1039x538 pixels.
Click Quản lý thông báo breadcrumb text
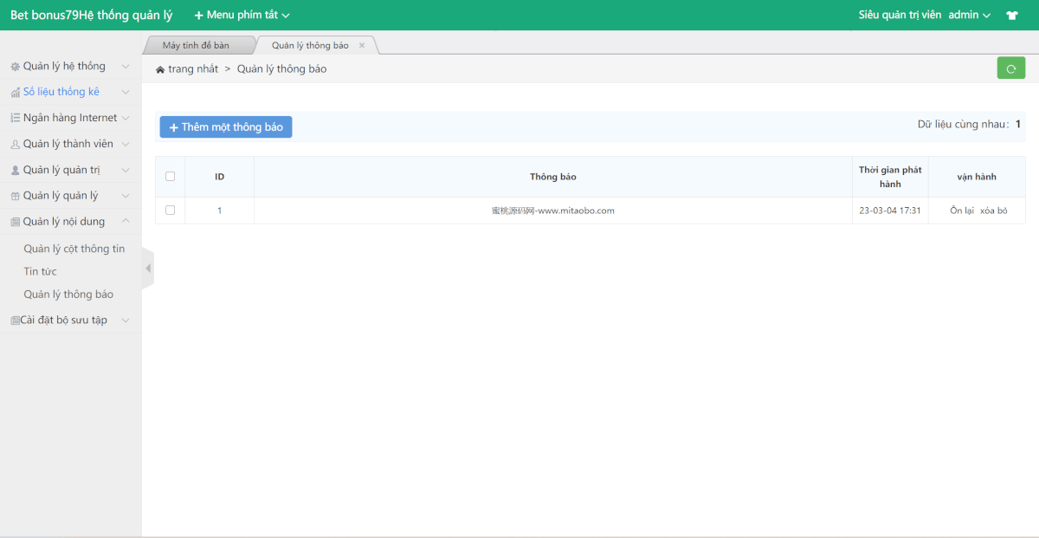tap(282, 69)
